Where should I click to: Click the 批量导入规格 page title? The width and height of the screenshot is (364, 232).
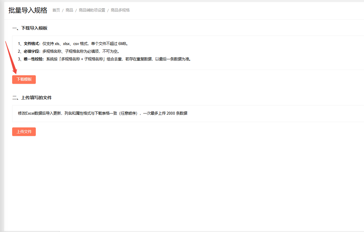pos(28,10)
